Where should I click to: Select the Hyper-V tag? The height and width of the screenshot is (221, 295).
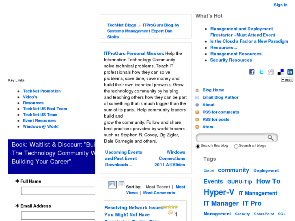point(219,192)
